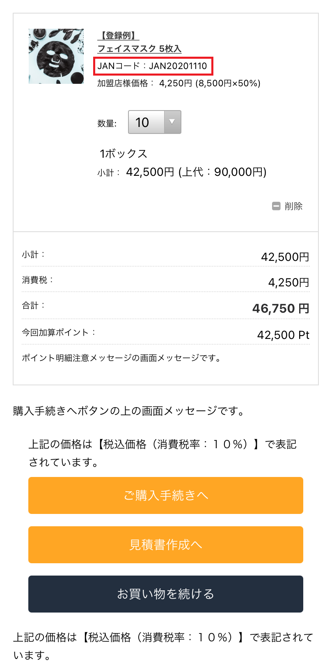Click the 数量 quantity label
The height and width of the screenshot is (668, 325).
107,123
